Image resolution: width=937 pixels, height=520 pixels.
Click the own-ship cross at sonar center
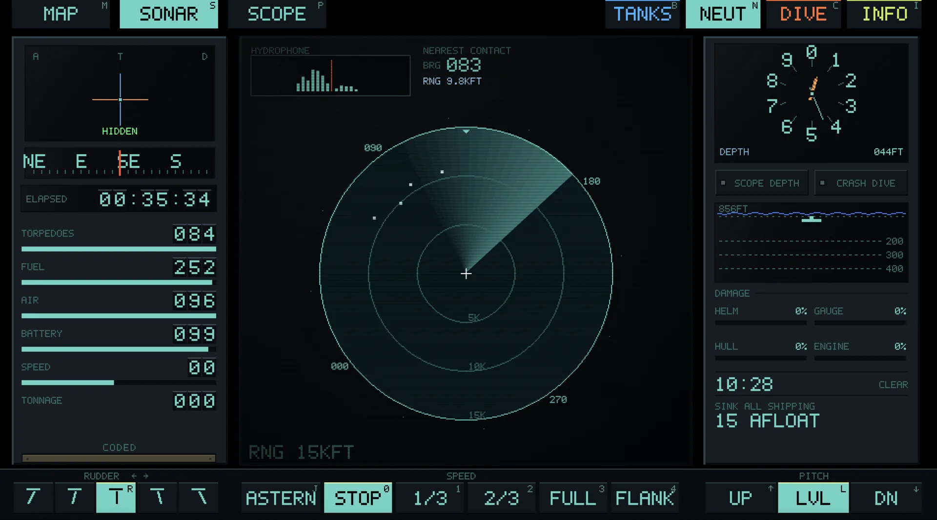pyautogui.click(x=466, y=274)
